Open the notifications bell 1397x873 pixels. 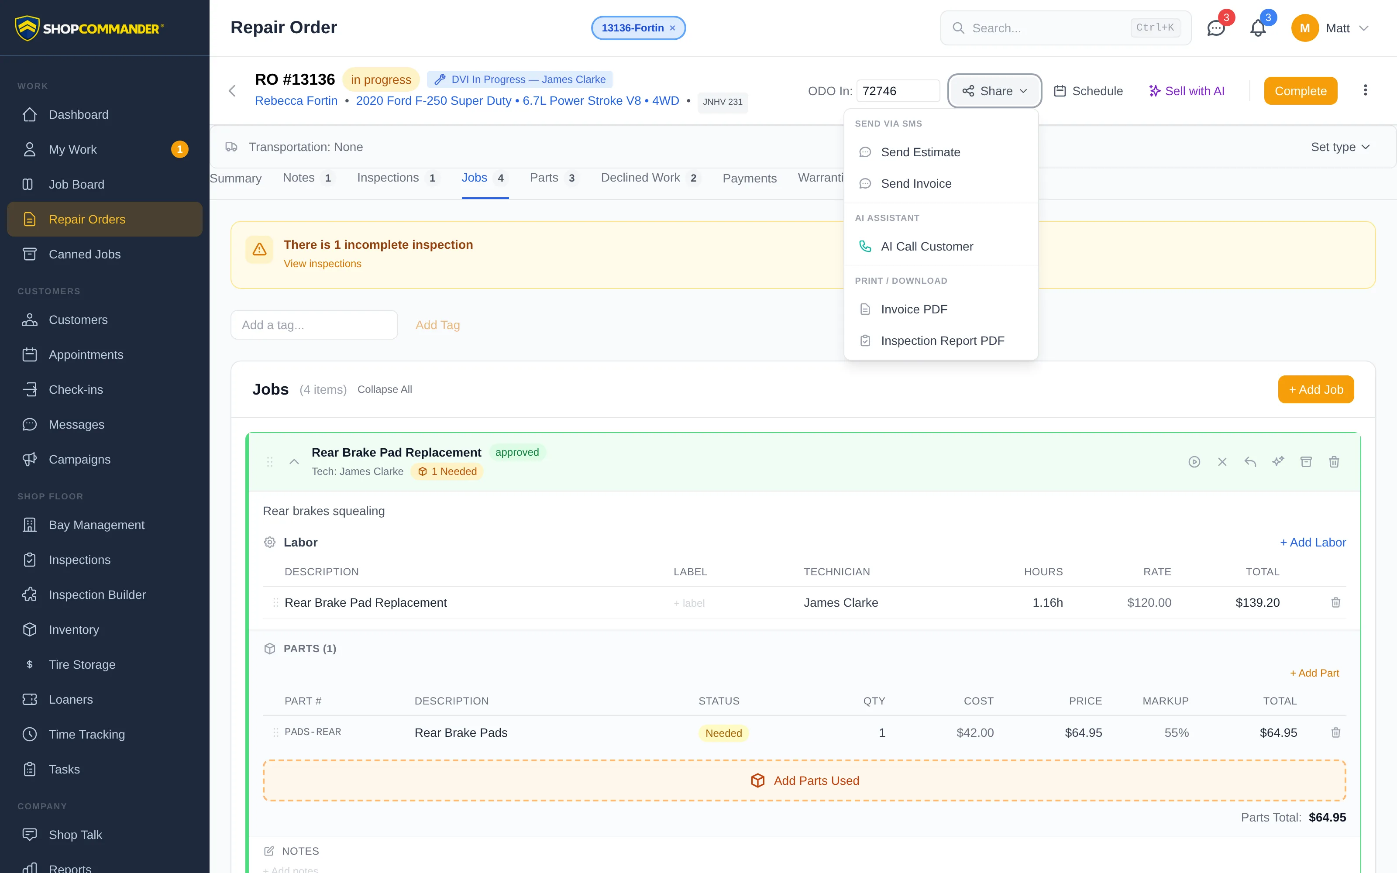pos(1258,27)
